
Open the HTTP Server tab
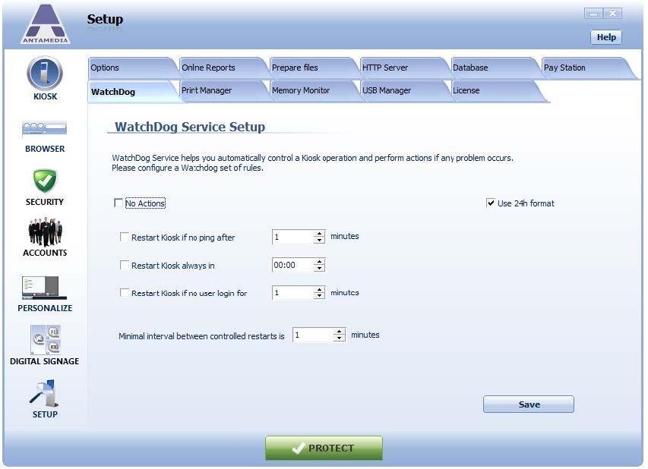click(x=404, y=68)
